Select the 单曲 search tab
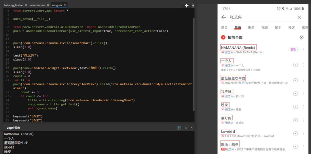Image resolution: width=311 pixels, height=154 pixels. coord(238,28)
